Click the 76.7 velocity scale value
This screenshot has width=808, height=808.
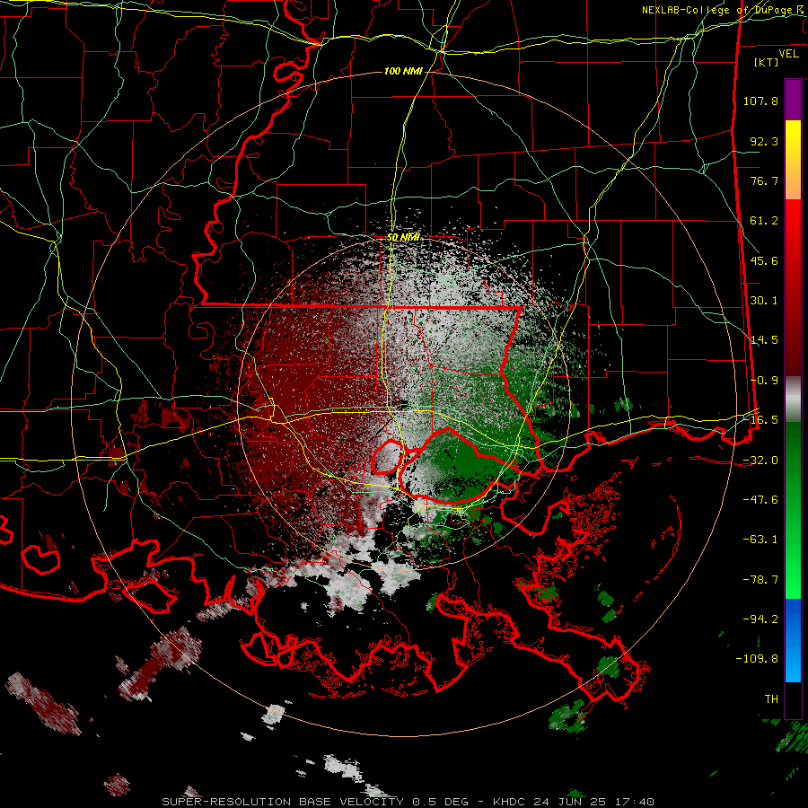click(764, 180)
